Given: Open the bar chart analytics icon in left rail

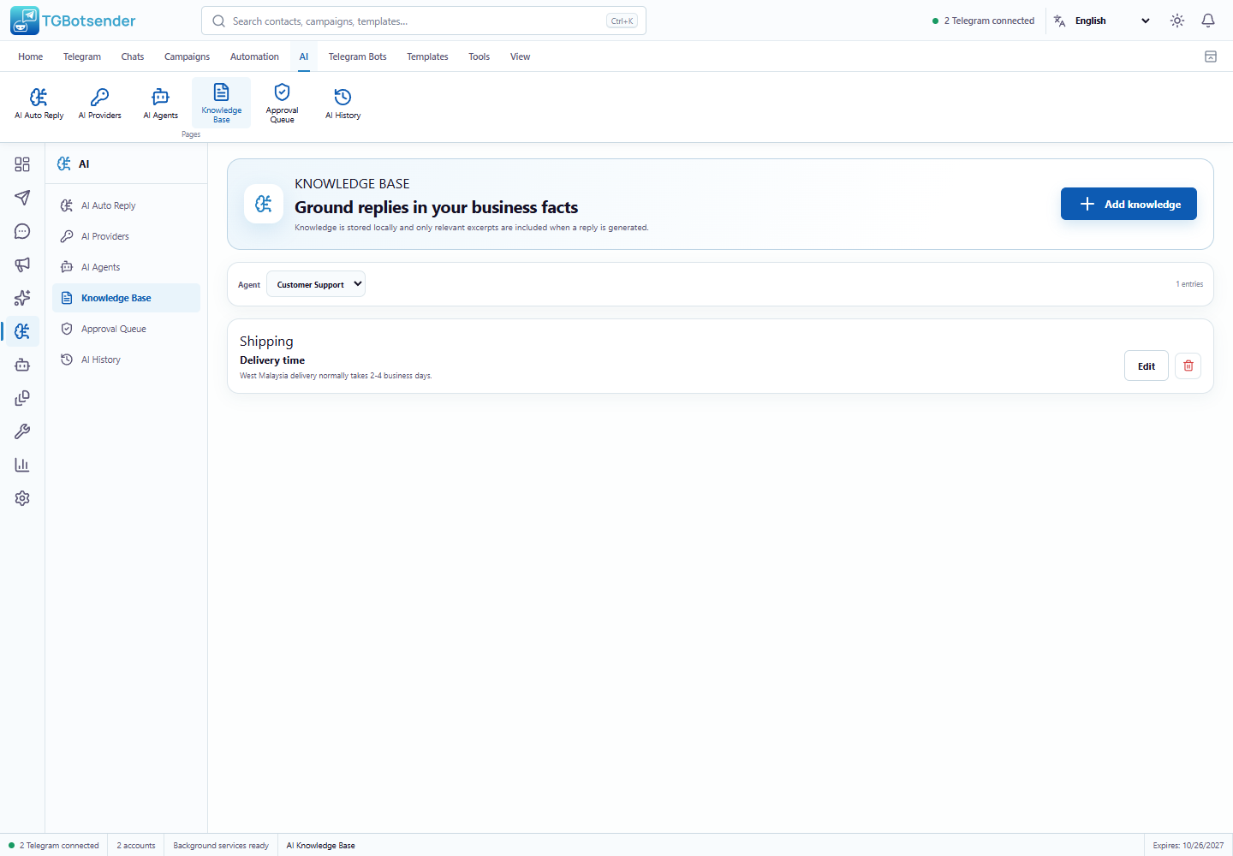Looking at the screenshot, I should pos(22,465).
